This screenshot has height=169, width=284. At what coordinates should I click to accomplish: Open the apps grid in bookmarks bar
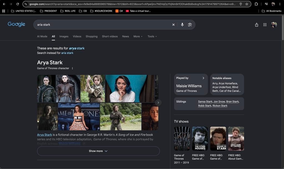(x=4, y=11)
